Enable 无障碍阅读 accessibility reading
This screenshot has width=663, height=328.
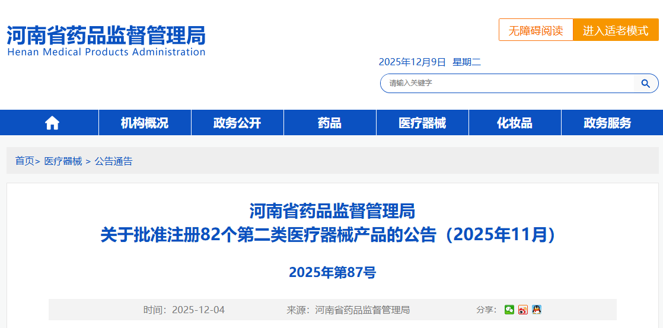click(x=535, y=30)
